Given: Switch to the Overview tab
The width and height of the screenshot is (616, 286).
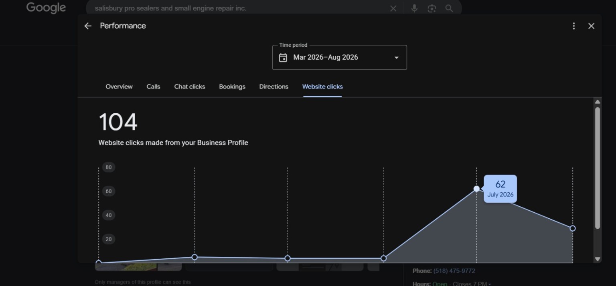Looking at the screenshot, I should 119,87.
